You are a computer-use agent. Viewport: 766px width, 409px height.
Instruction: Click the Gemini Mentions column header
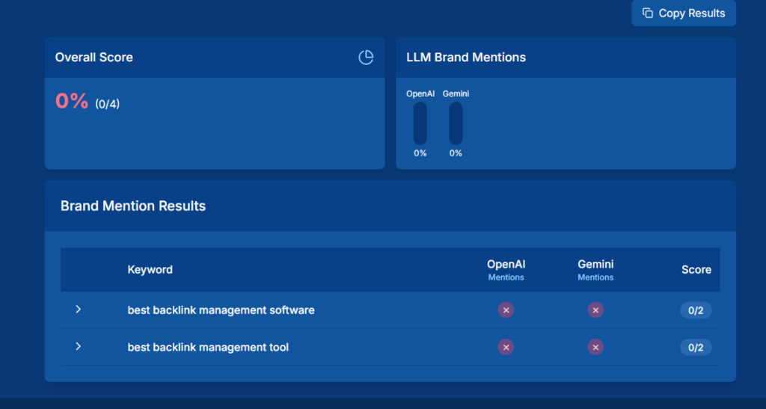[595, 270]
